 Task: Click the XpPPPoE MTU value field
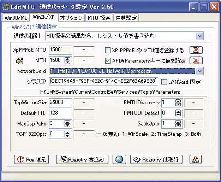pyautogui.click(x=60, y=50)
